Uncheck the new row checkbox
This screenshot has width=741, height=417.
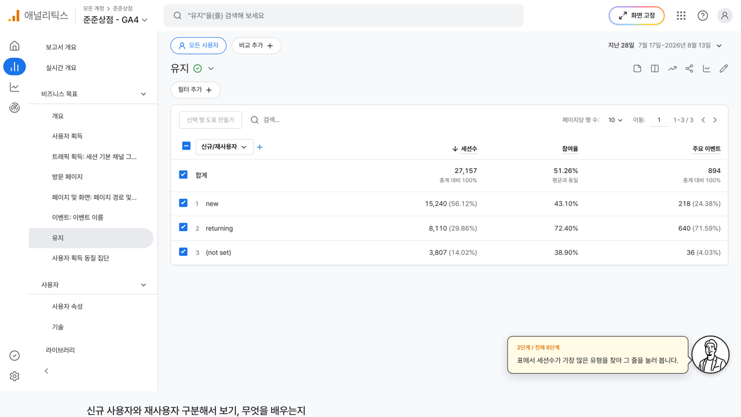click(x=184, y=203)
